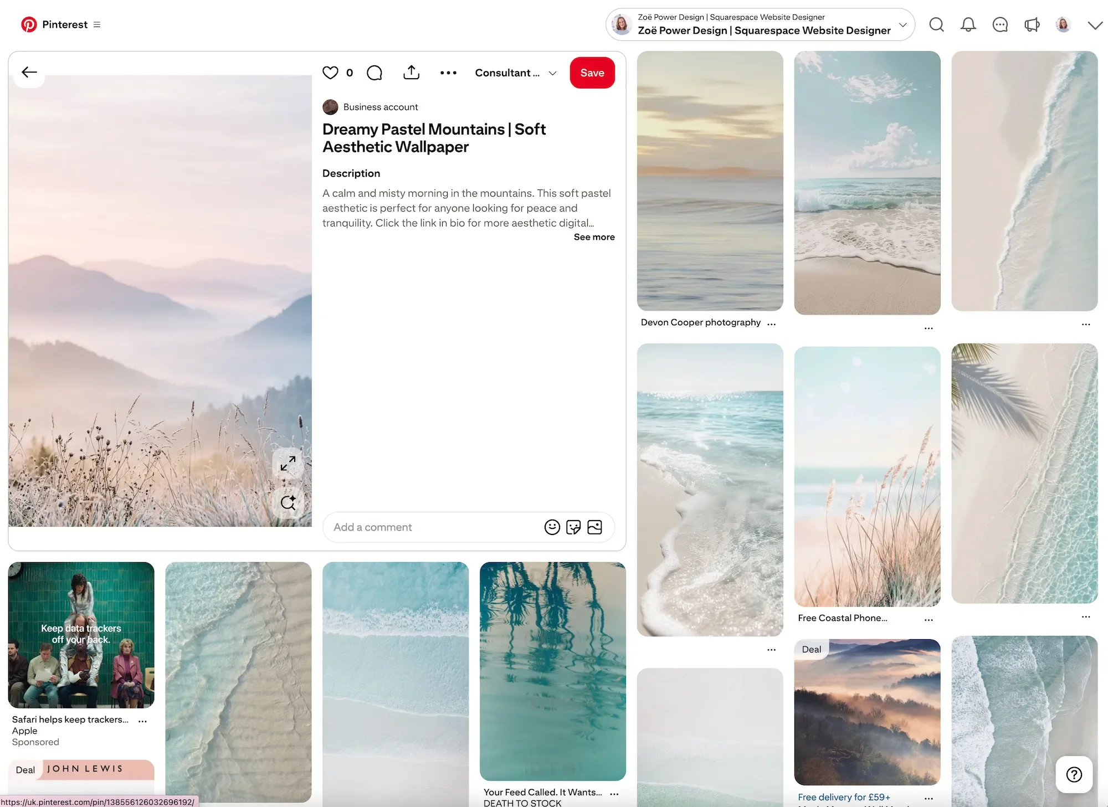Open options for the Free Coastal Phone pin
Screen dimensions: 1108x807
pos(929,620)
